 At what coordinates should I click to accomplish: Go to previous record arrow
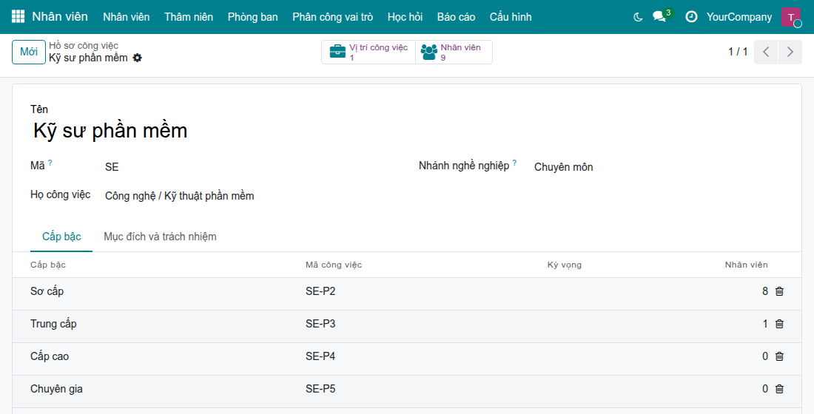pos(766,52)
